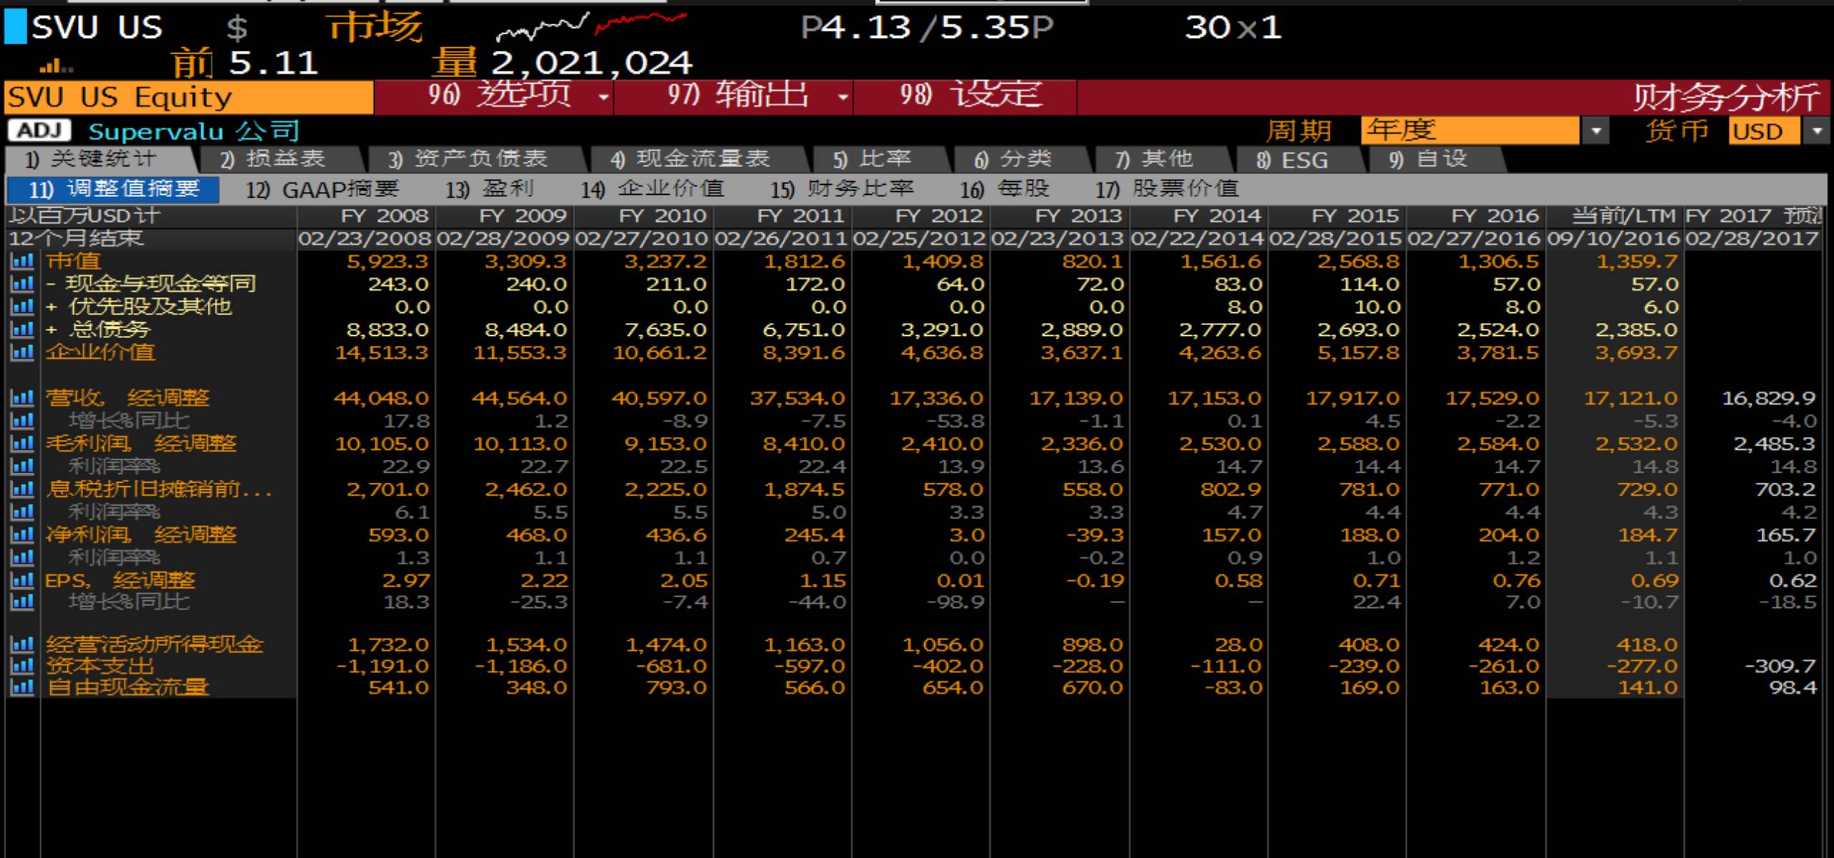This screenshot has height=858, width=1834.
Task: Click chart icon beside 毛利润 经调整 row
Action: pyautogui.click(x=22, y=444)
